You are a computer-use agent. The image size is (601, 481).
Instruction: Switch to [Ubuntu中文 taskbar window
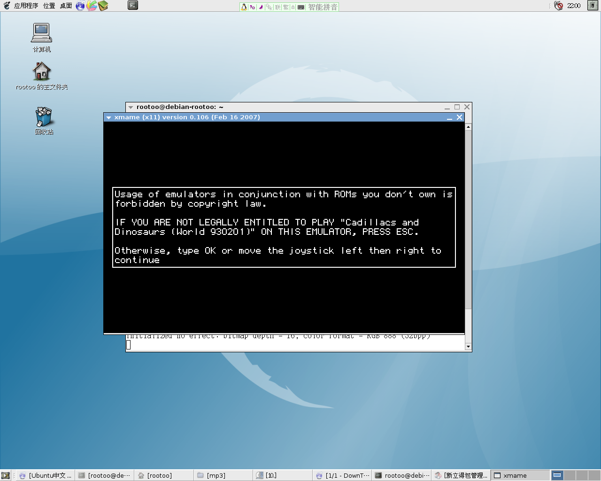pos(45,475)
